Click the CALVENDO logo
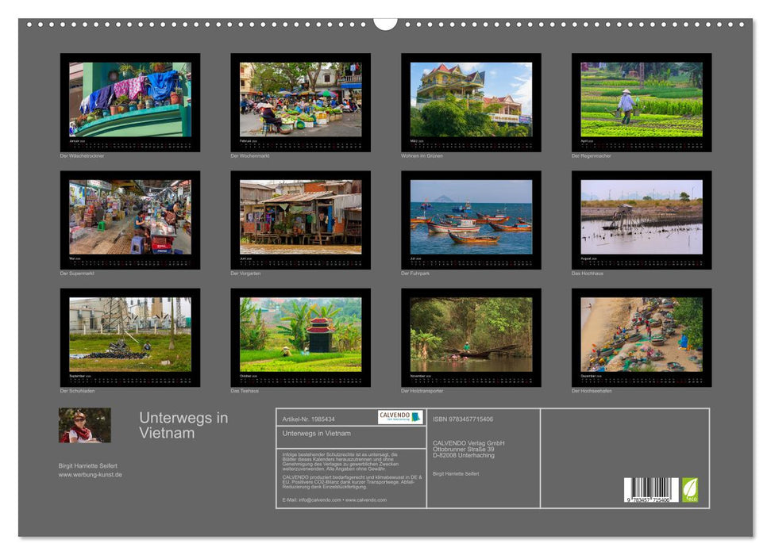The width and height of the screenshot is (771, 555). tap(399, 417)
